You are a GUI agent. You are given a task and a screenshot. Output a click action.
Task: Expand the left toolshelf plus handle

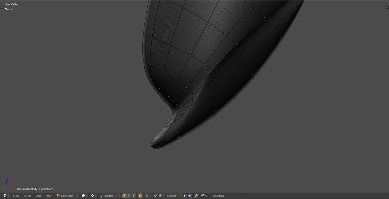[2, 8]
